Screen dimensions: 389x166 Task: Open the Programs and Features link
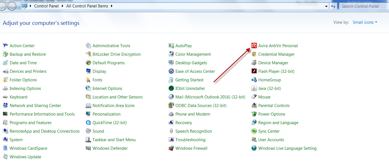(x=30, y=123)
